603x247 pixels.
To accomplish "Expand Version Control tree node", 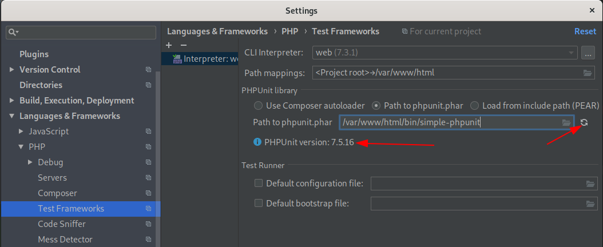I will 11,70.
